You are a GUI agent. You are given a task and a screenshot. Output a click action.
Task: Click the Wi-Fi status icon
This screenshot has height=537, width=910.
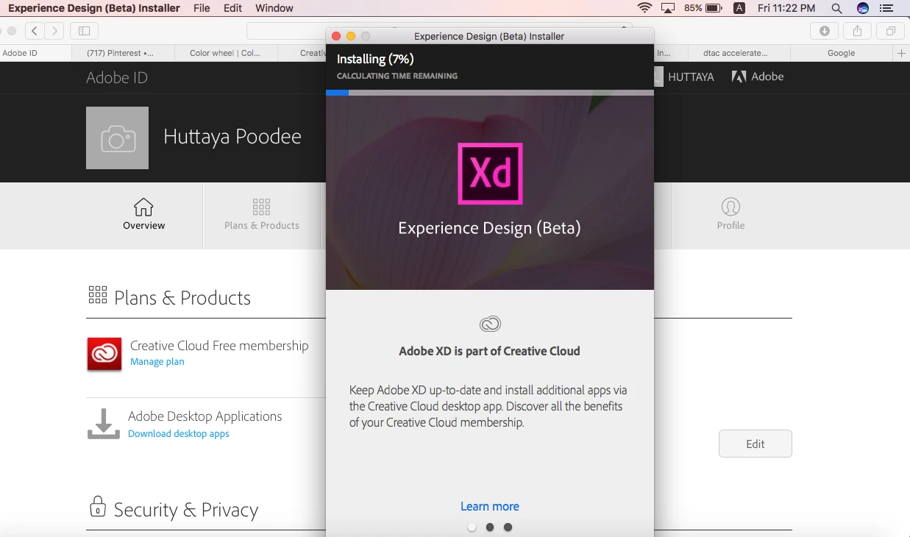click(x=644, y=8)
